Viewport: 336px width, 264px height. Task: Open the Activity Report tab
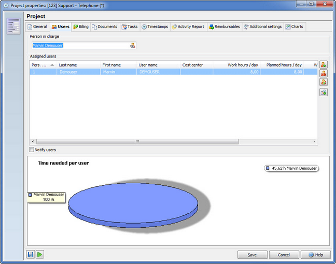tap(188, 27)
